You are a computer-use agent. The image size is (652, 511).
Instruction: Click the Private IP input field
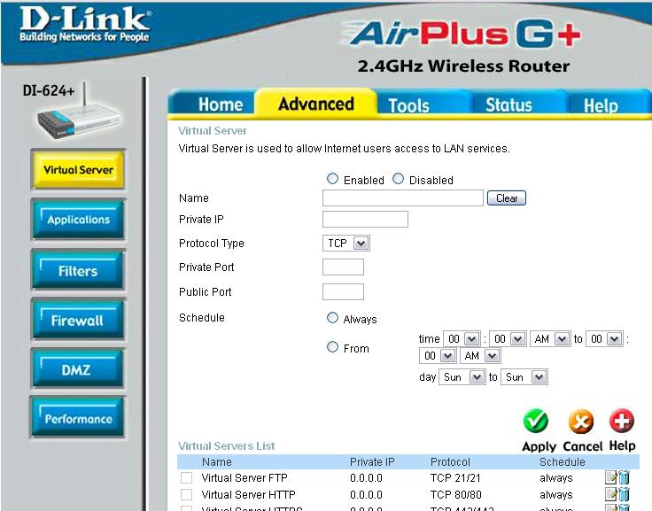(x=365, y=219)
